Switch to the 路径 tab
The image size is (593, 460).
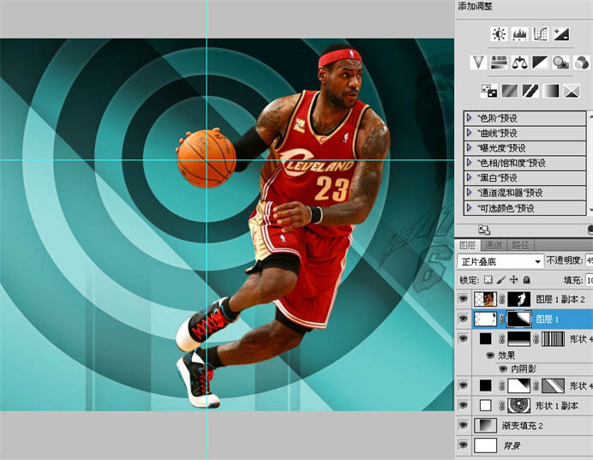point(520,245)
